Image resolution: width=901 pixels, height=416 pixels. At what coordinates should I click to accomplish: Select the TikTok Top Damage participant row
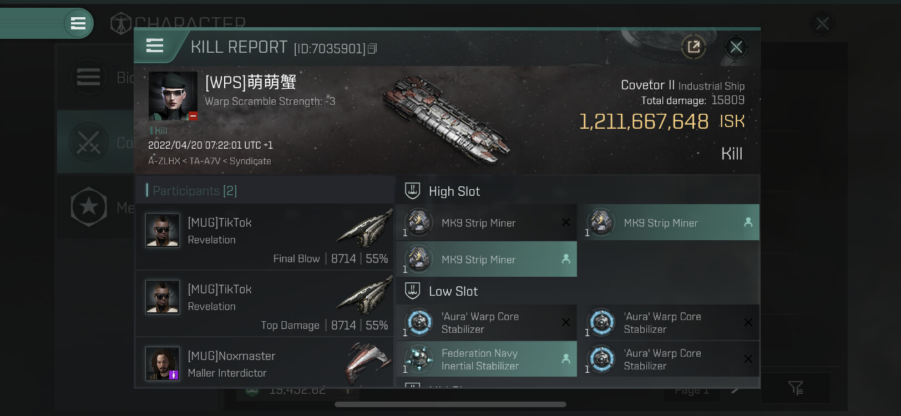pyautogui.click(x=265, y=303)
